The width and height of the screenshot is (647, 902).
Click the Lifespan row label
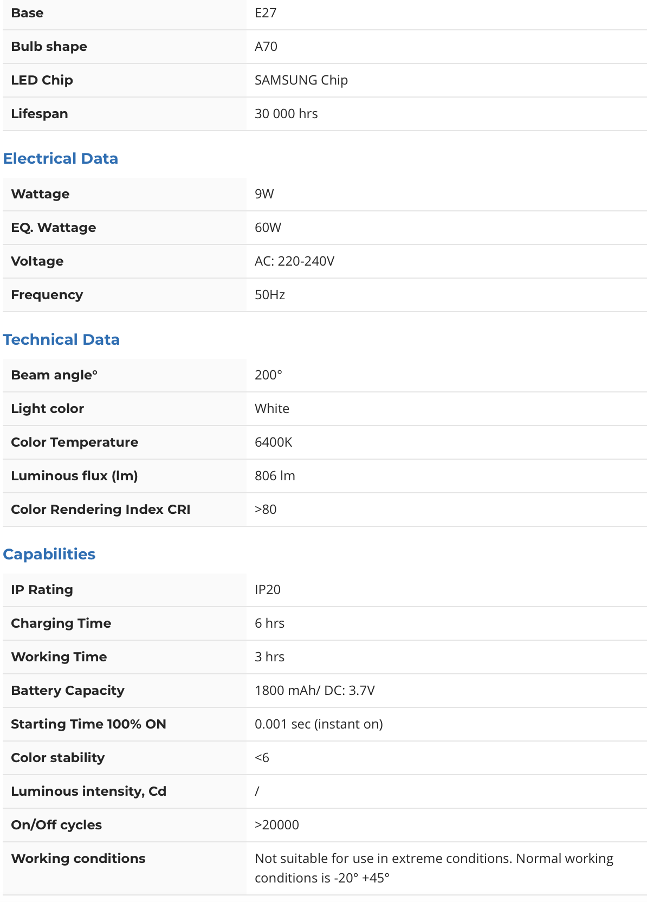click(40, 114)
